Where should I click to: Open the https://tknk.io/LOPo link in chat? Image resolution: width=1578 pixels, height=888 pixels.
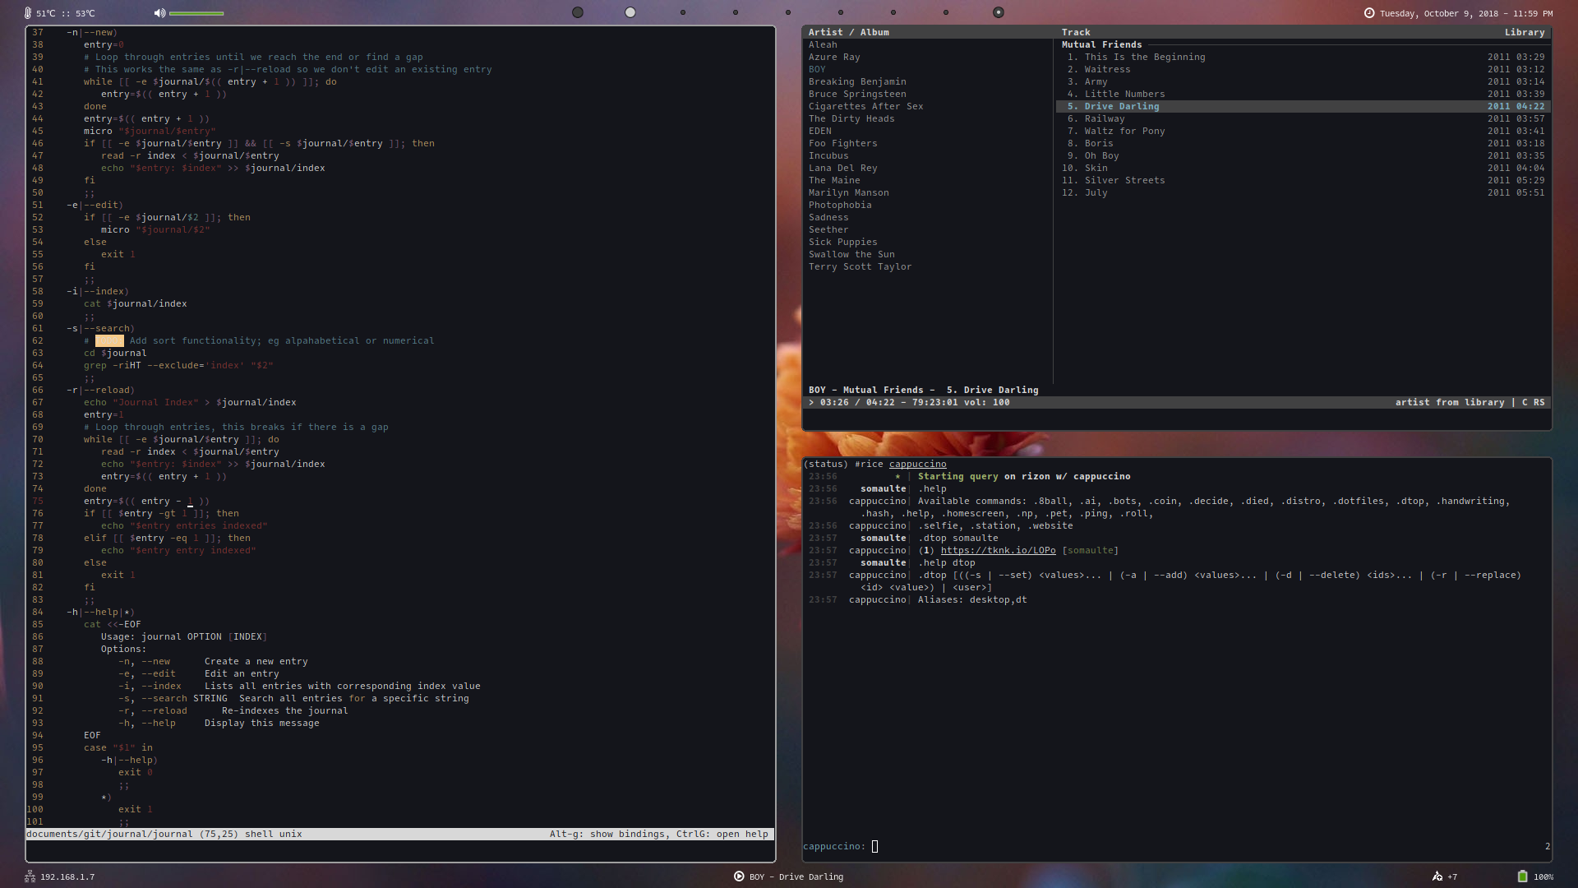click(999, 550)
